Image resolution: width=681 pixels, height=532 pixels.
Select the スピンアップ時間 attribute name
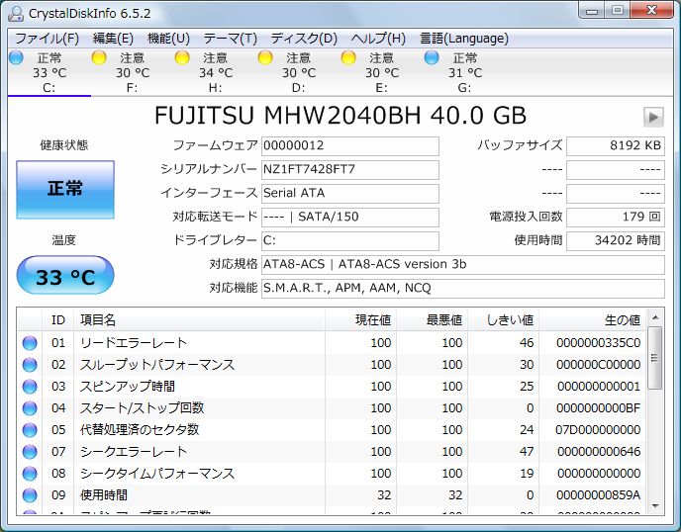pos(128,387)
